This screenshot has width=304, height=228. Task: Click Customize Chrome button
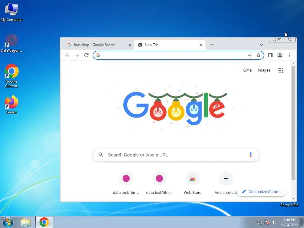pyautogui.click(x=262, y=191)
